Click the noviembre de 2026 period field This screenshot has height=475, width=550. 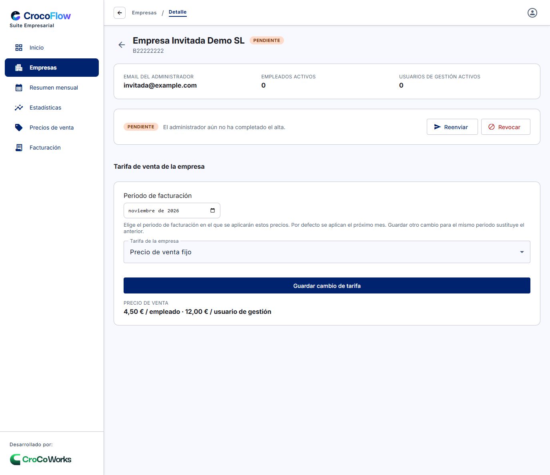(x=172, y=211)
